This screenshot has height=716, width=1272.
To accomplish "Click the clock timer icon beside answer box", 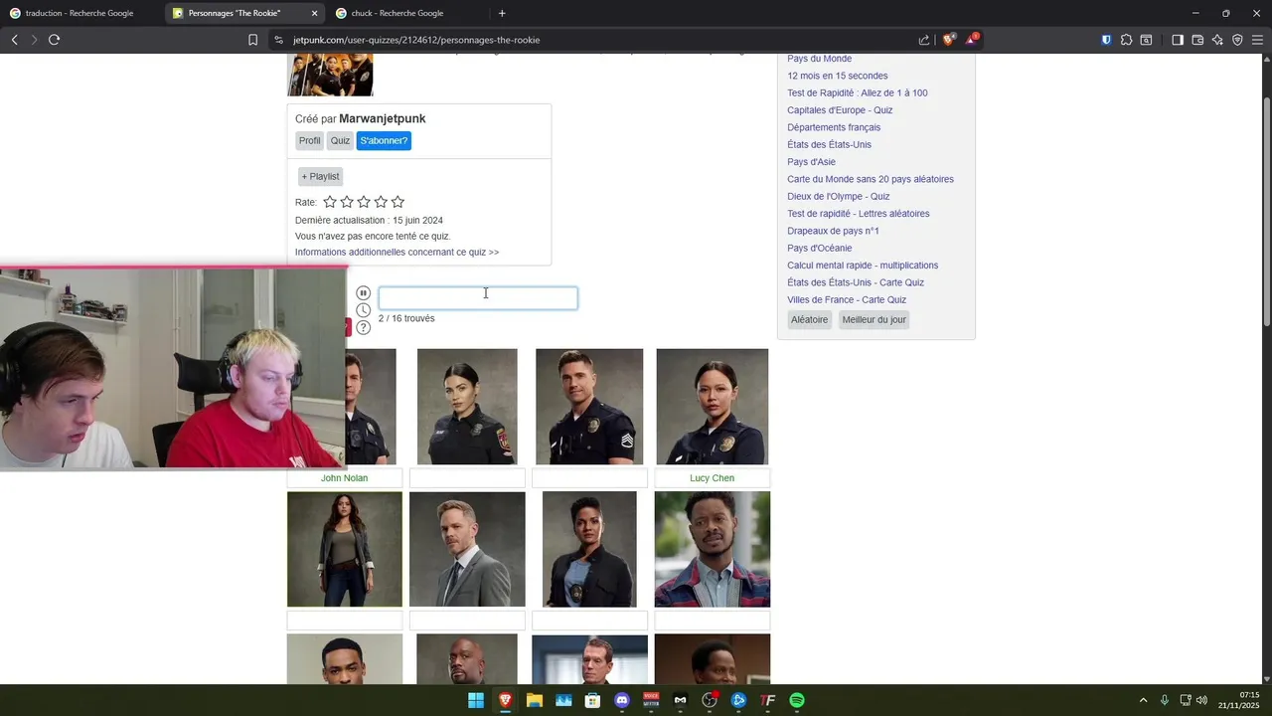I will (x=364, y=310).
